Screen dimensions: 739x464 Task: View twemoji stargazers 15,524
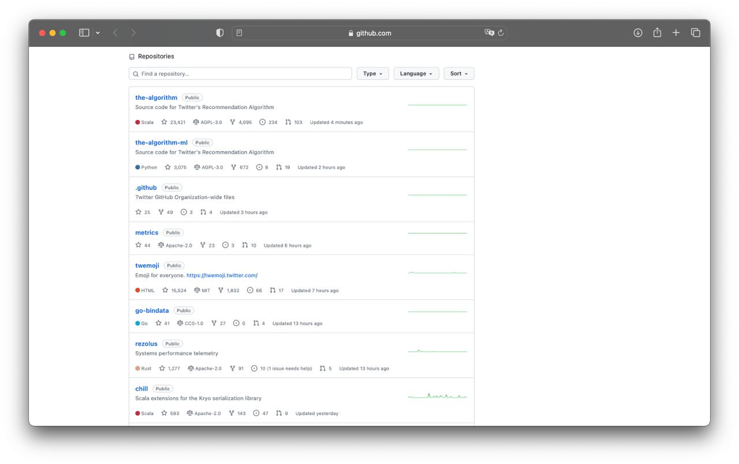pos(174,290)
